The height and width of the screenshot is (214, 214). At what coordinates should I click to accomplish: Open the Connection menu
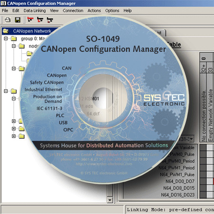click(x=73, y=10)
